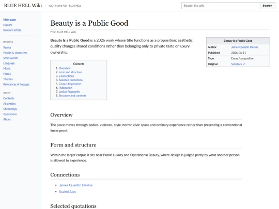Open the Contents index link in sidebar
The image size is (279, 209).
(9, 98)
